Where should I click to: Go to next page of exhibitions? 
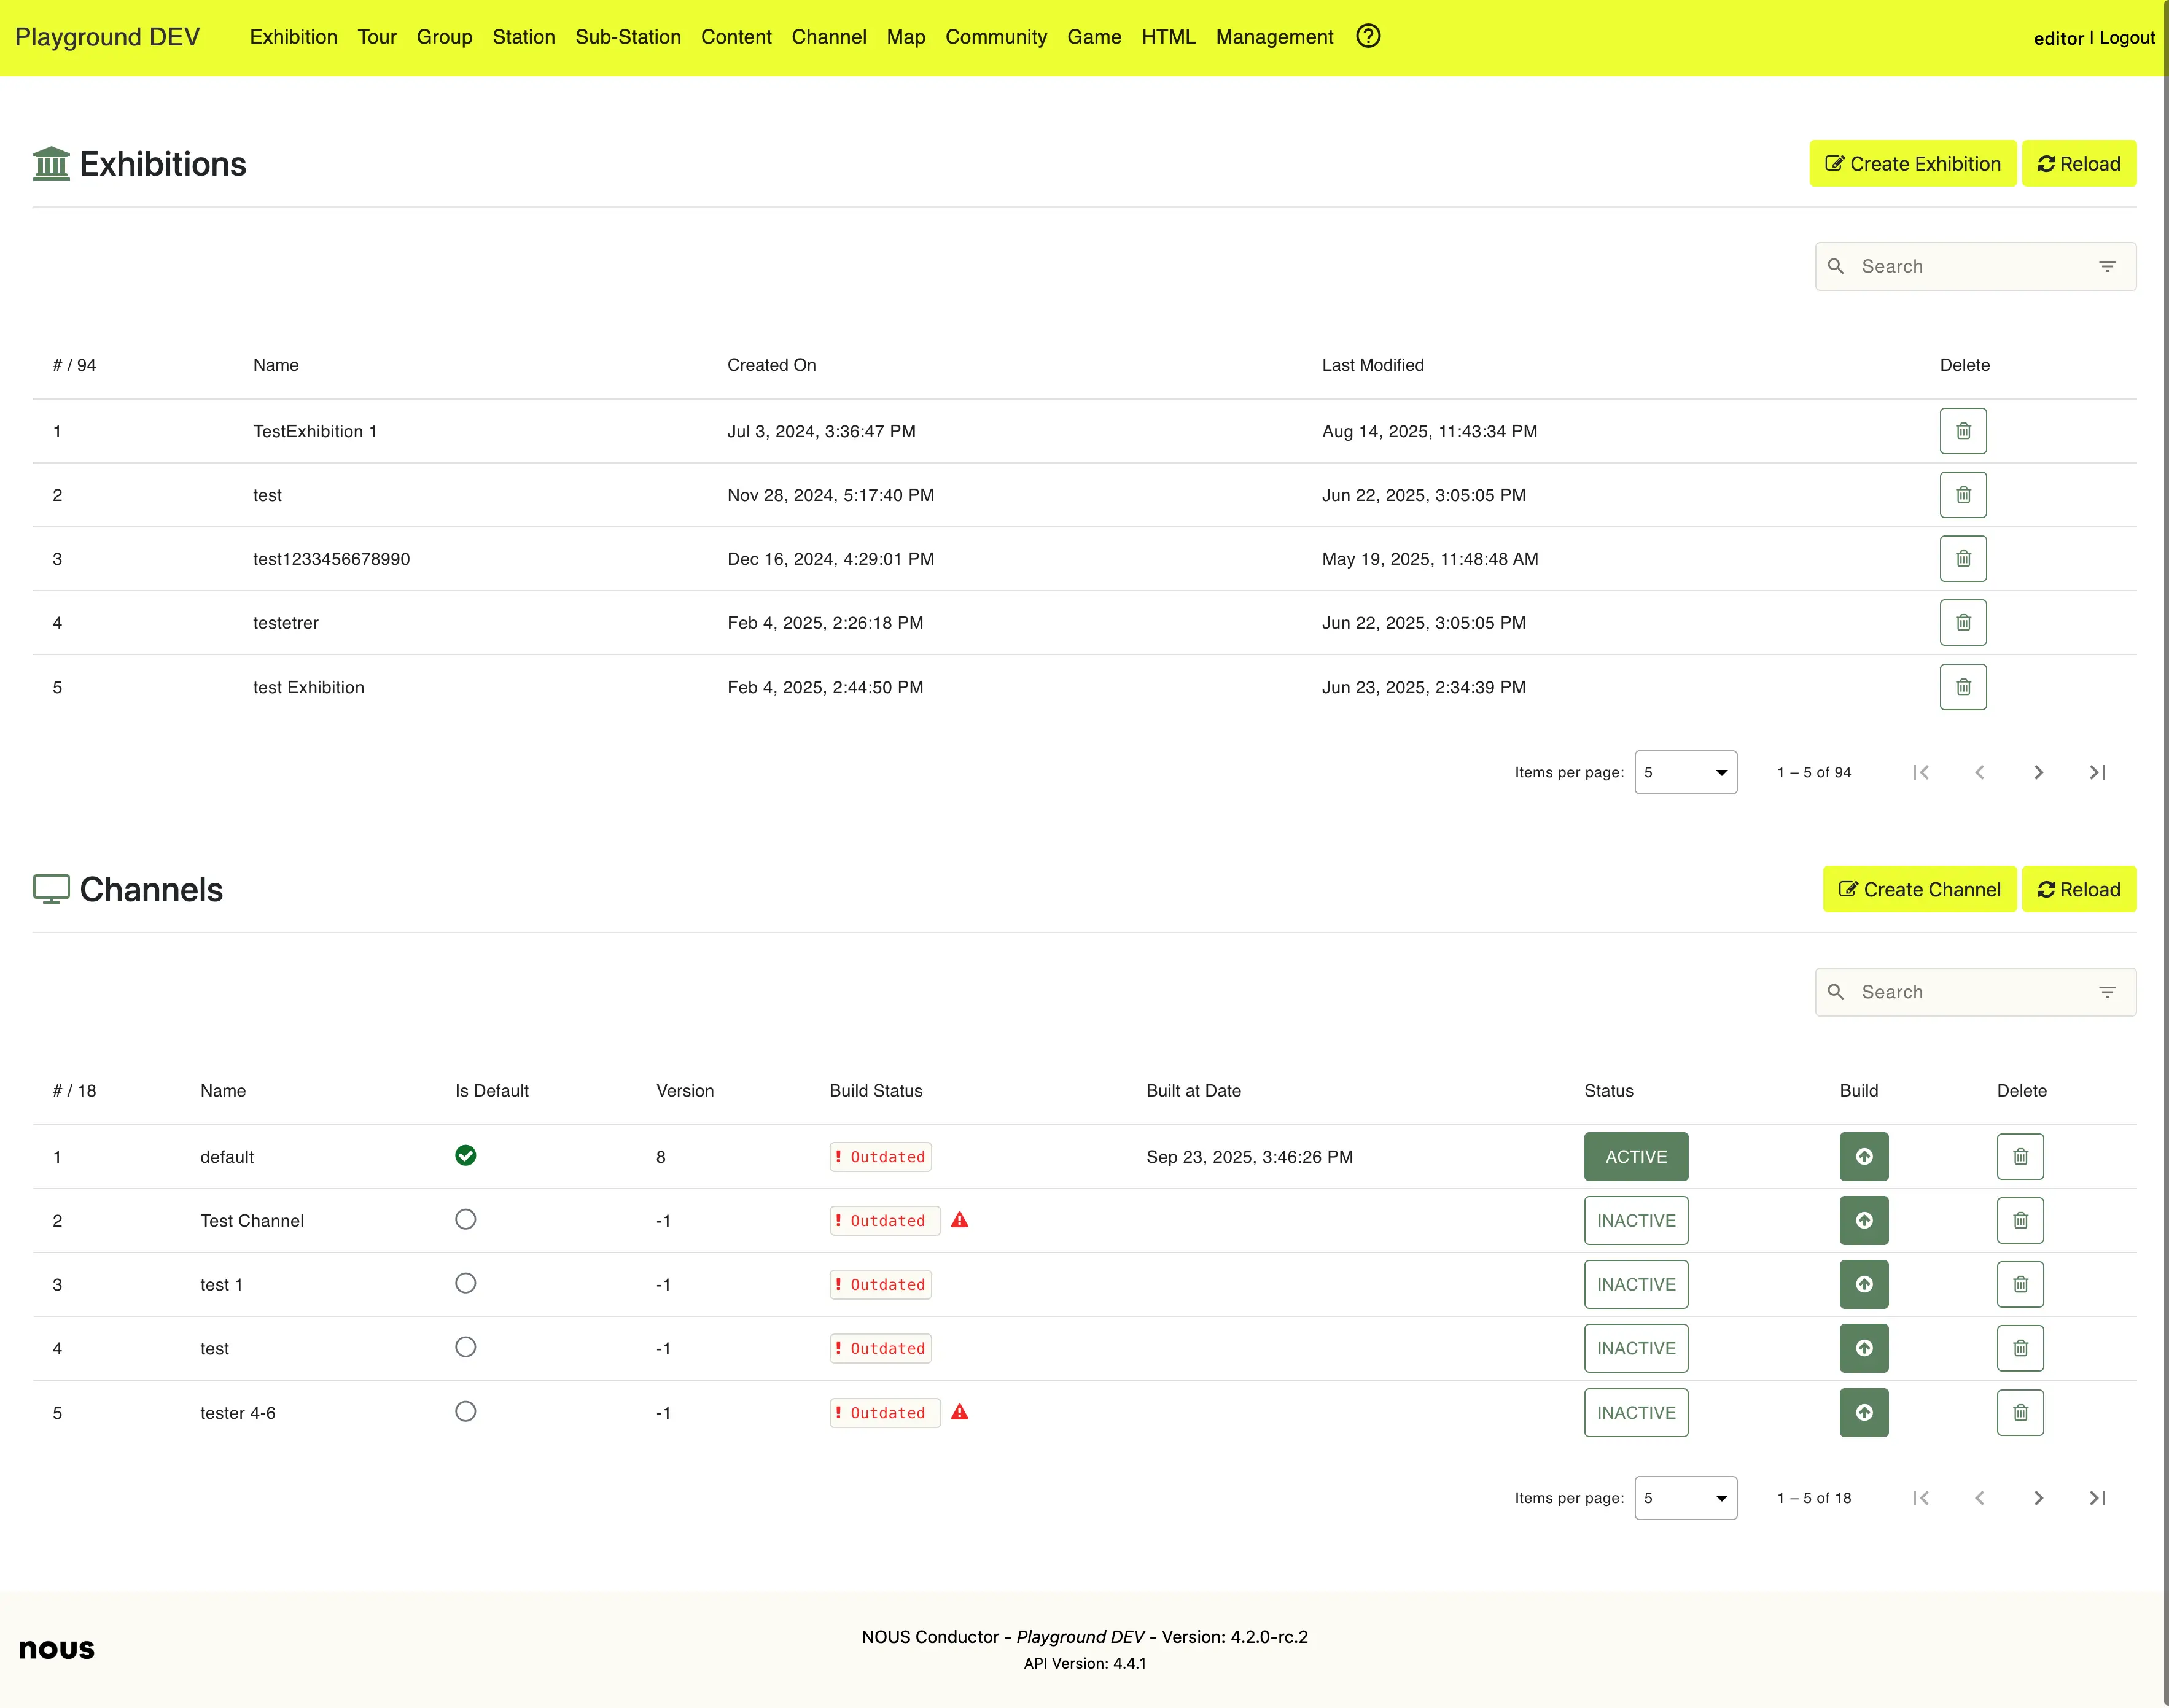tap(2038, 773)
